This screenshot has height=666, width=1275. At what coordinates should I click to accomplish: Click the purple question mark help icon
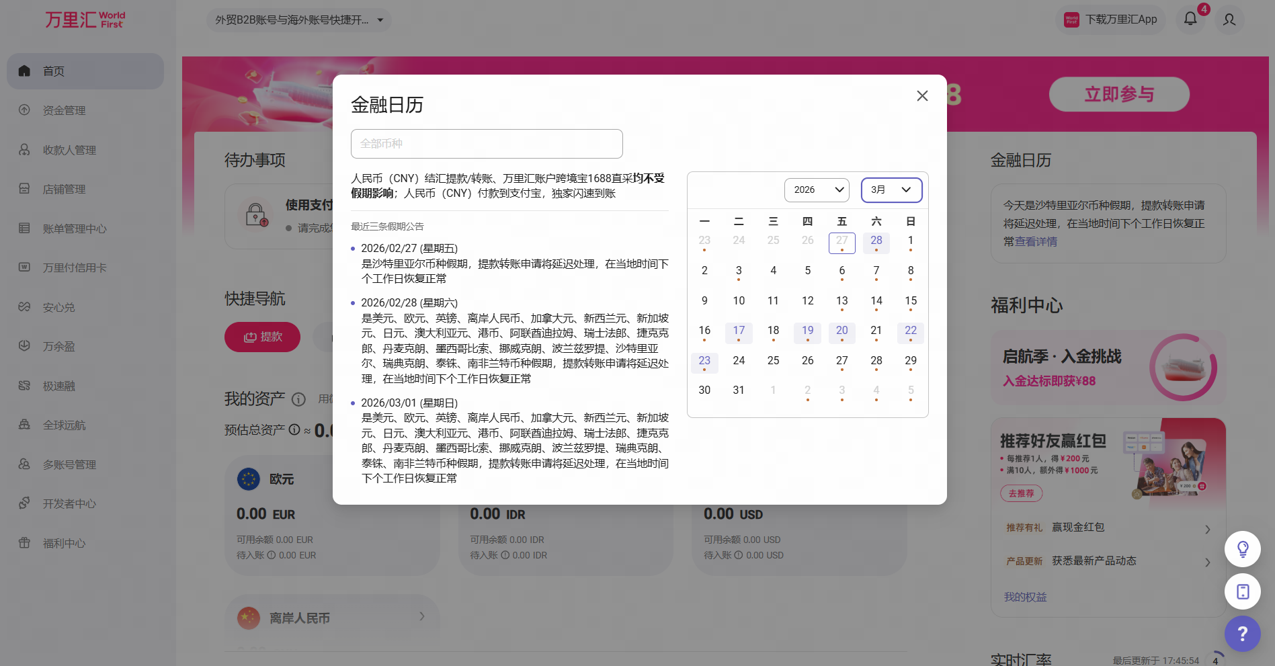pyautogui.click(x=1242, y=633)
